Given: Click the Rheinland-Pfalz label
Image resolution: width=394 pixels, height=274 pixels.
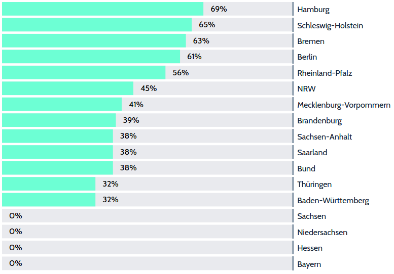Looking at the screenshot, I should [x=325, y=73].
